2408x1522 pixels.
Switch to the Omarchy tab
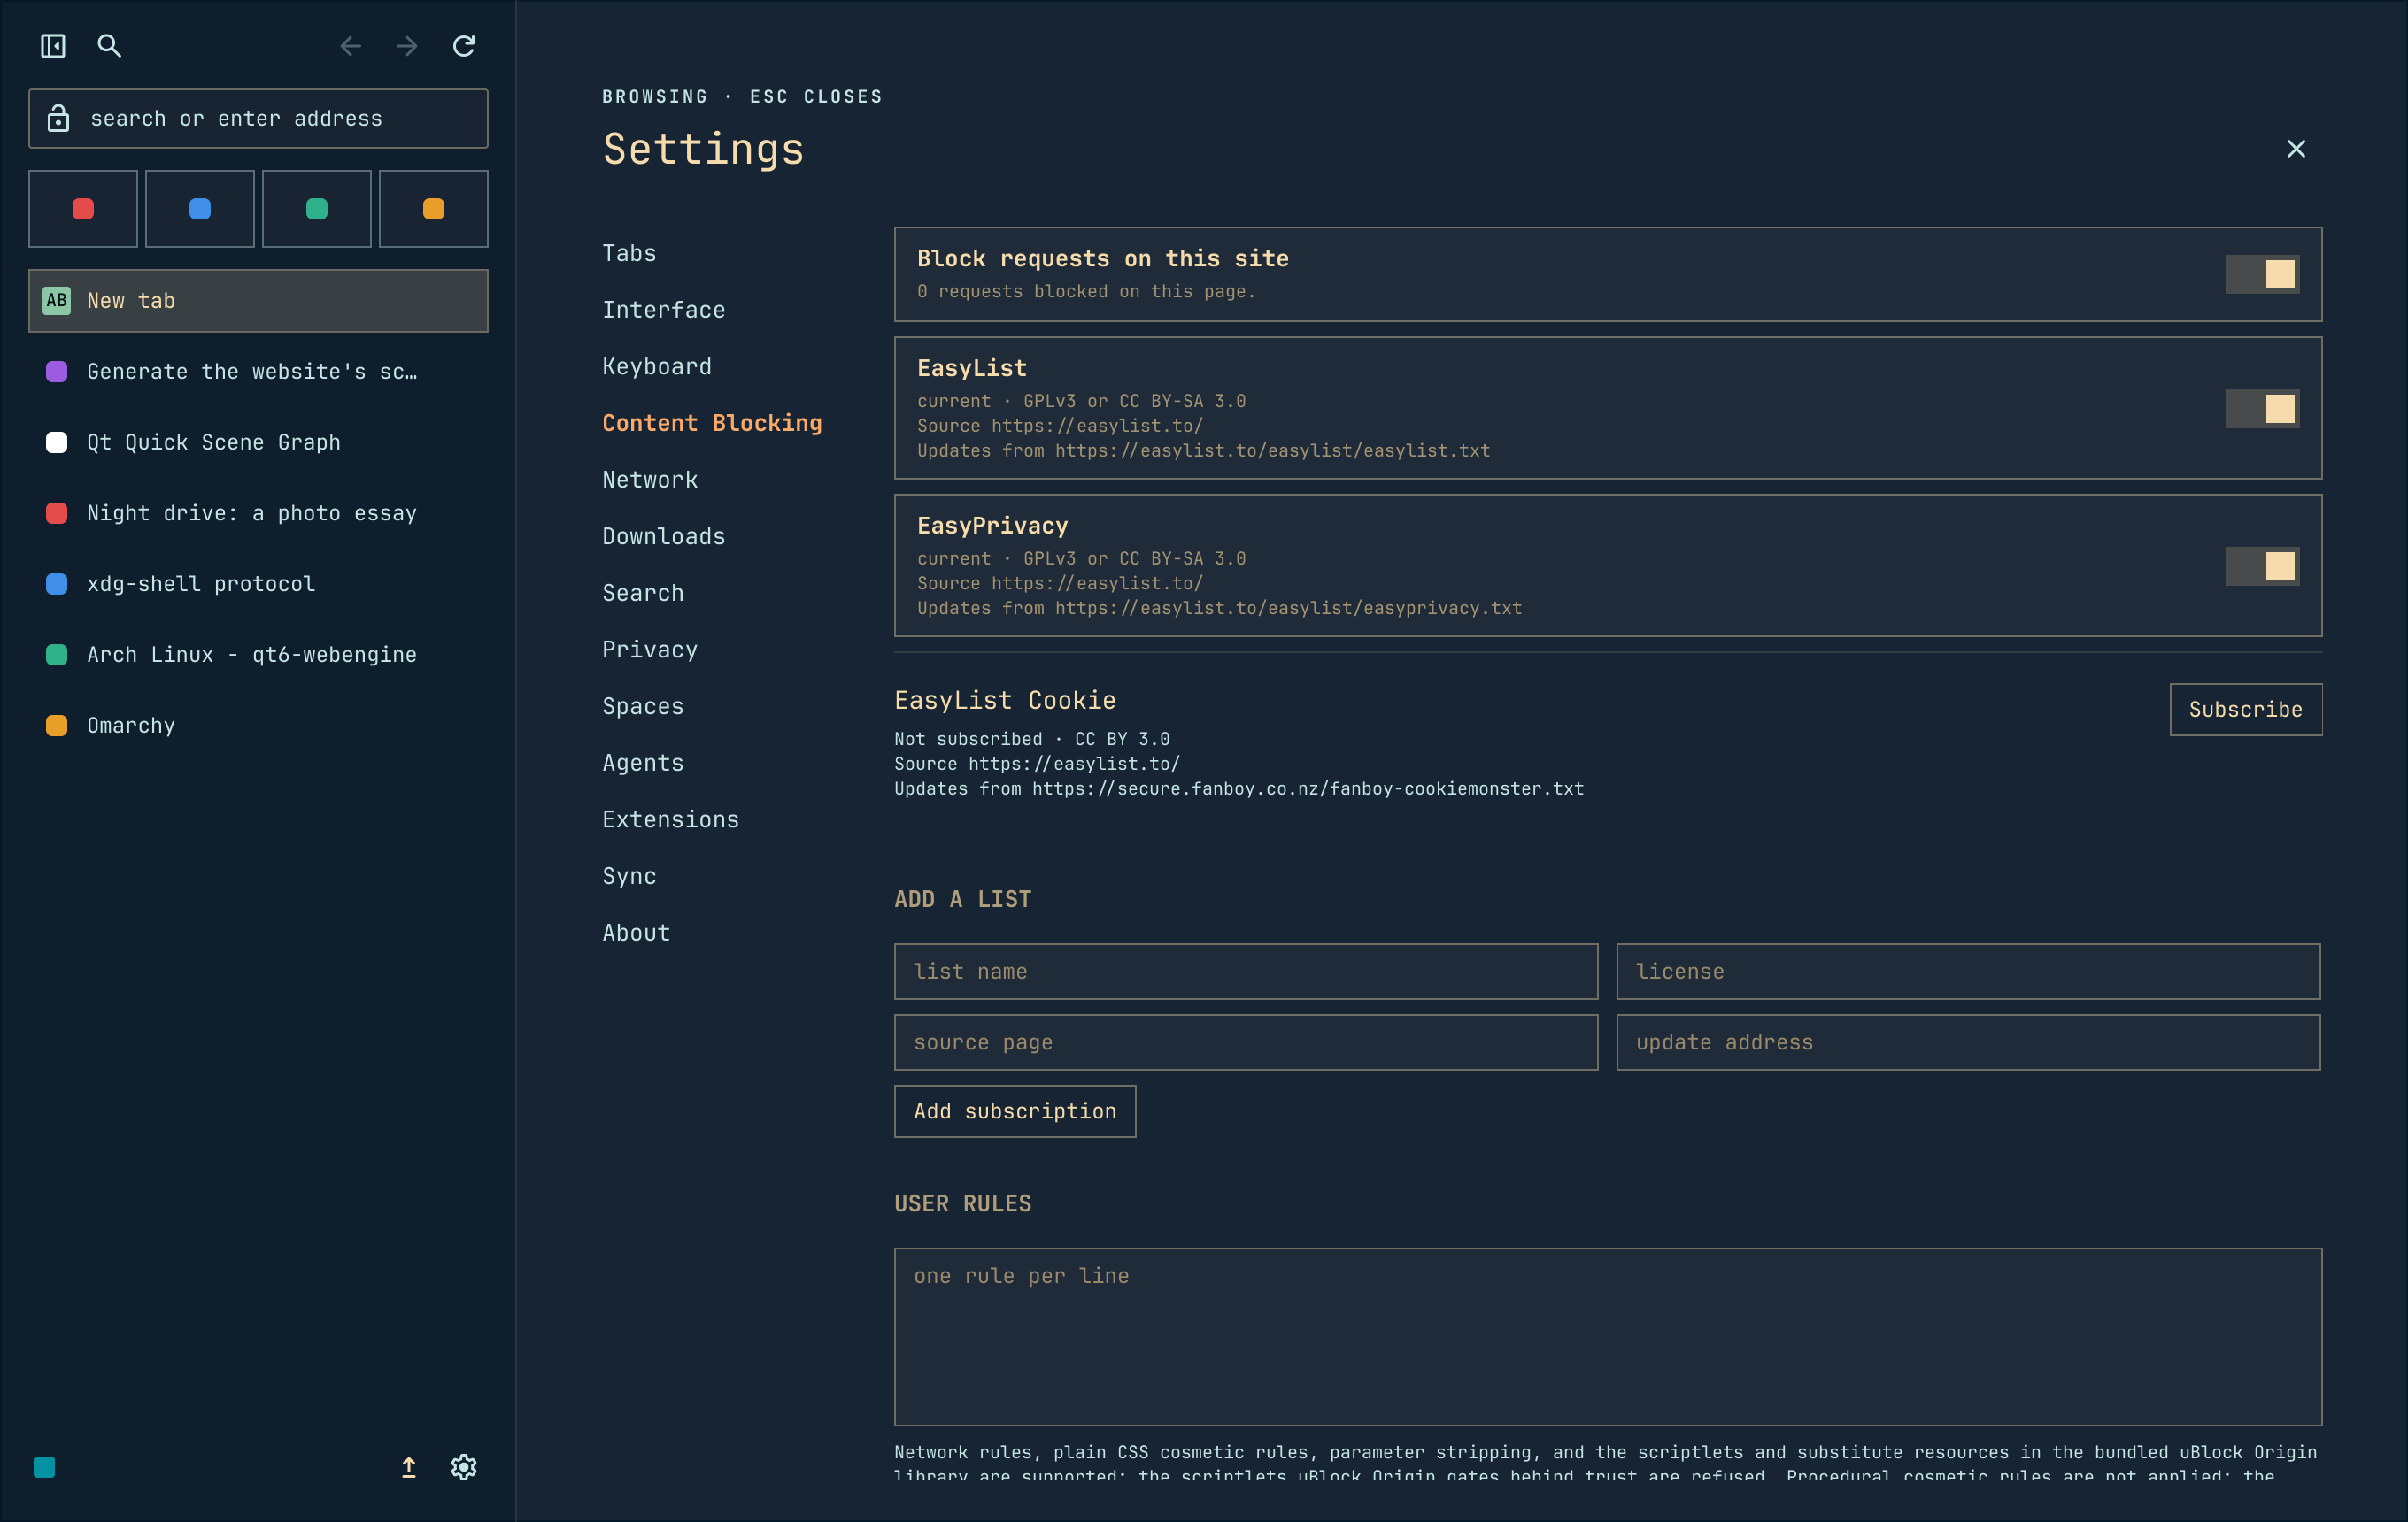[258, 726]
